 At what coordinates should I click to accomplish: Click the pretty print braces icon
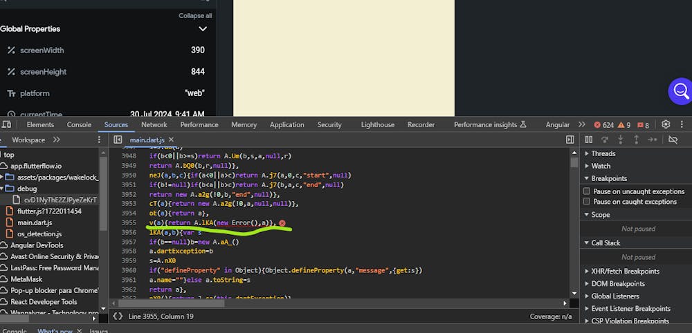[118, 316]
